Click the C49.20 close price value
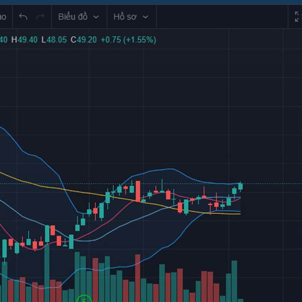 [x=84, y=40]
